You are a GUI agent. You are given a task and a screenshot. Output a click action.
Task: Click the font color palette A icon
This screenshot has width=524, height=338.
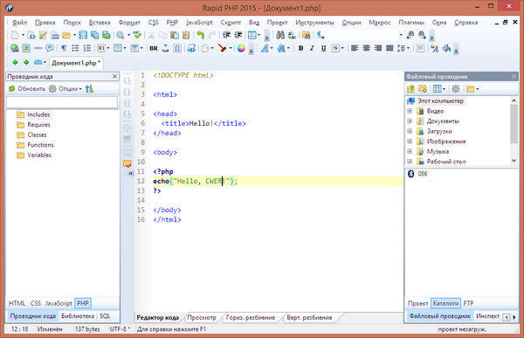click(x=434, y=48)
